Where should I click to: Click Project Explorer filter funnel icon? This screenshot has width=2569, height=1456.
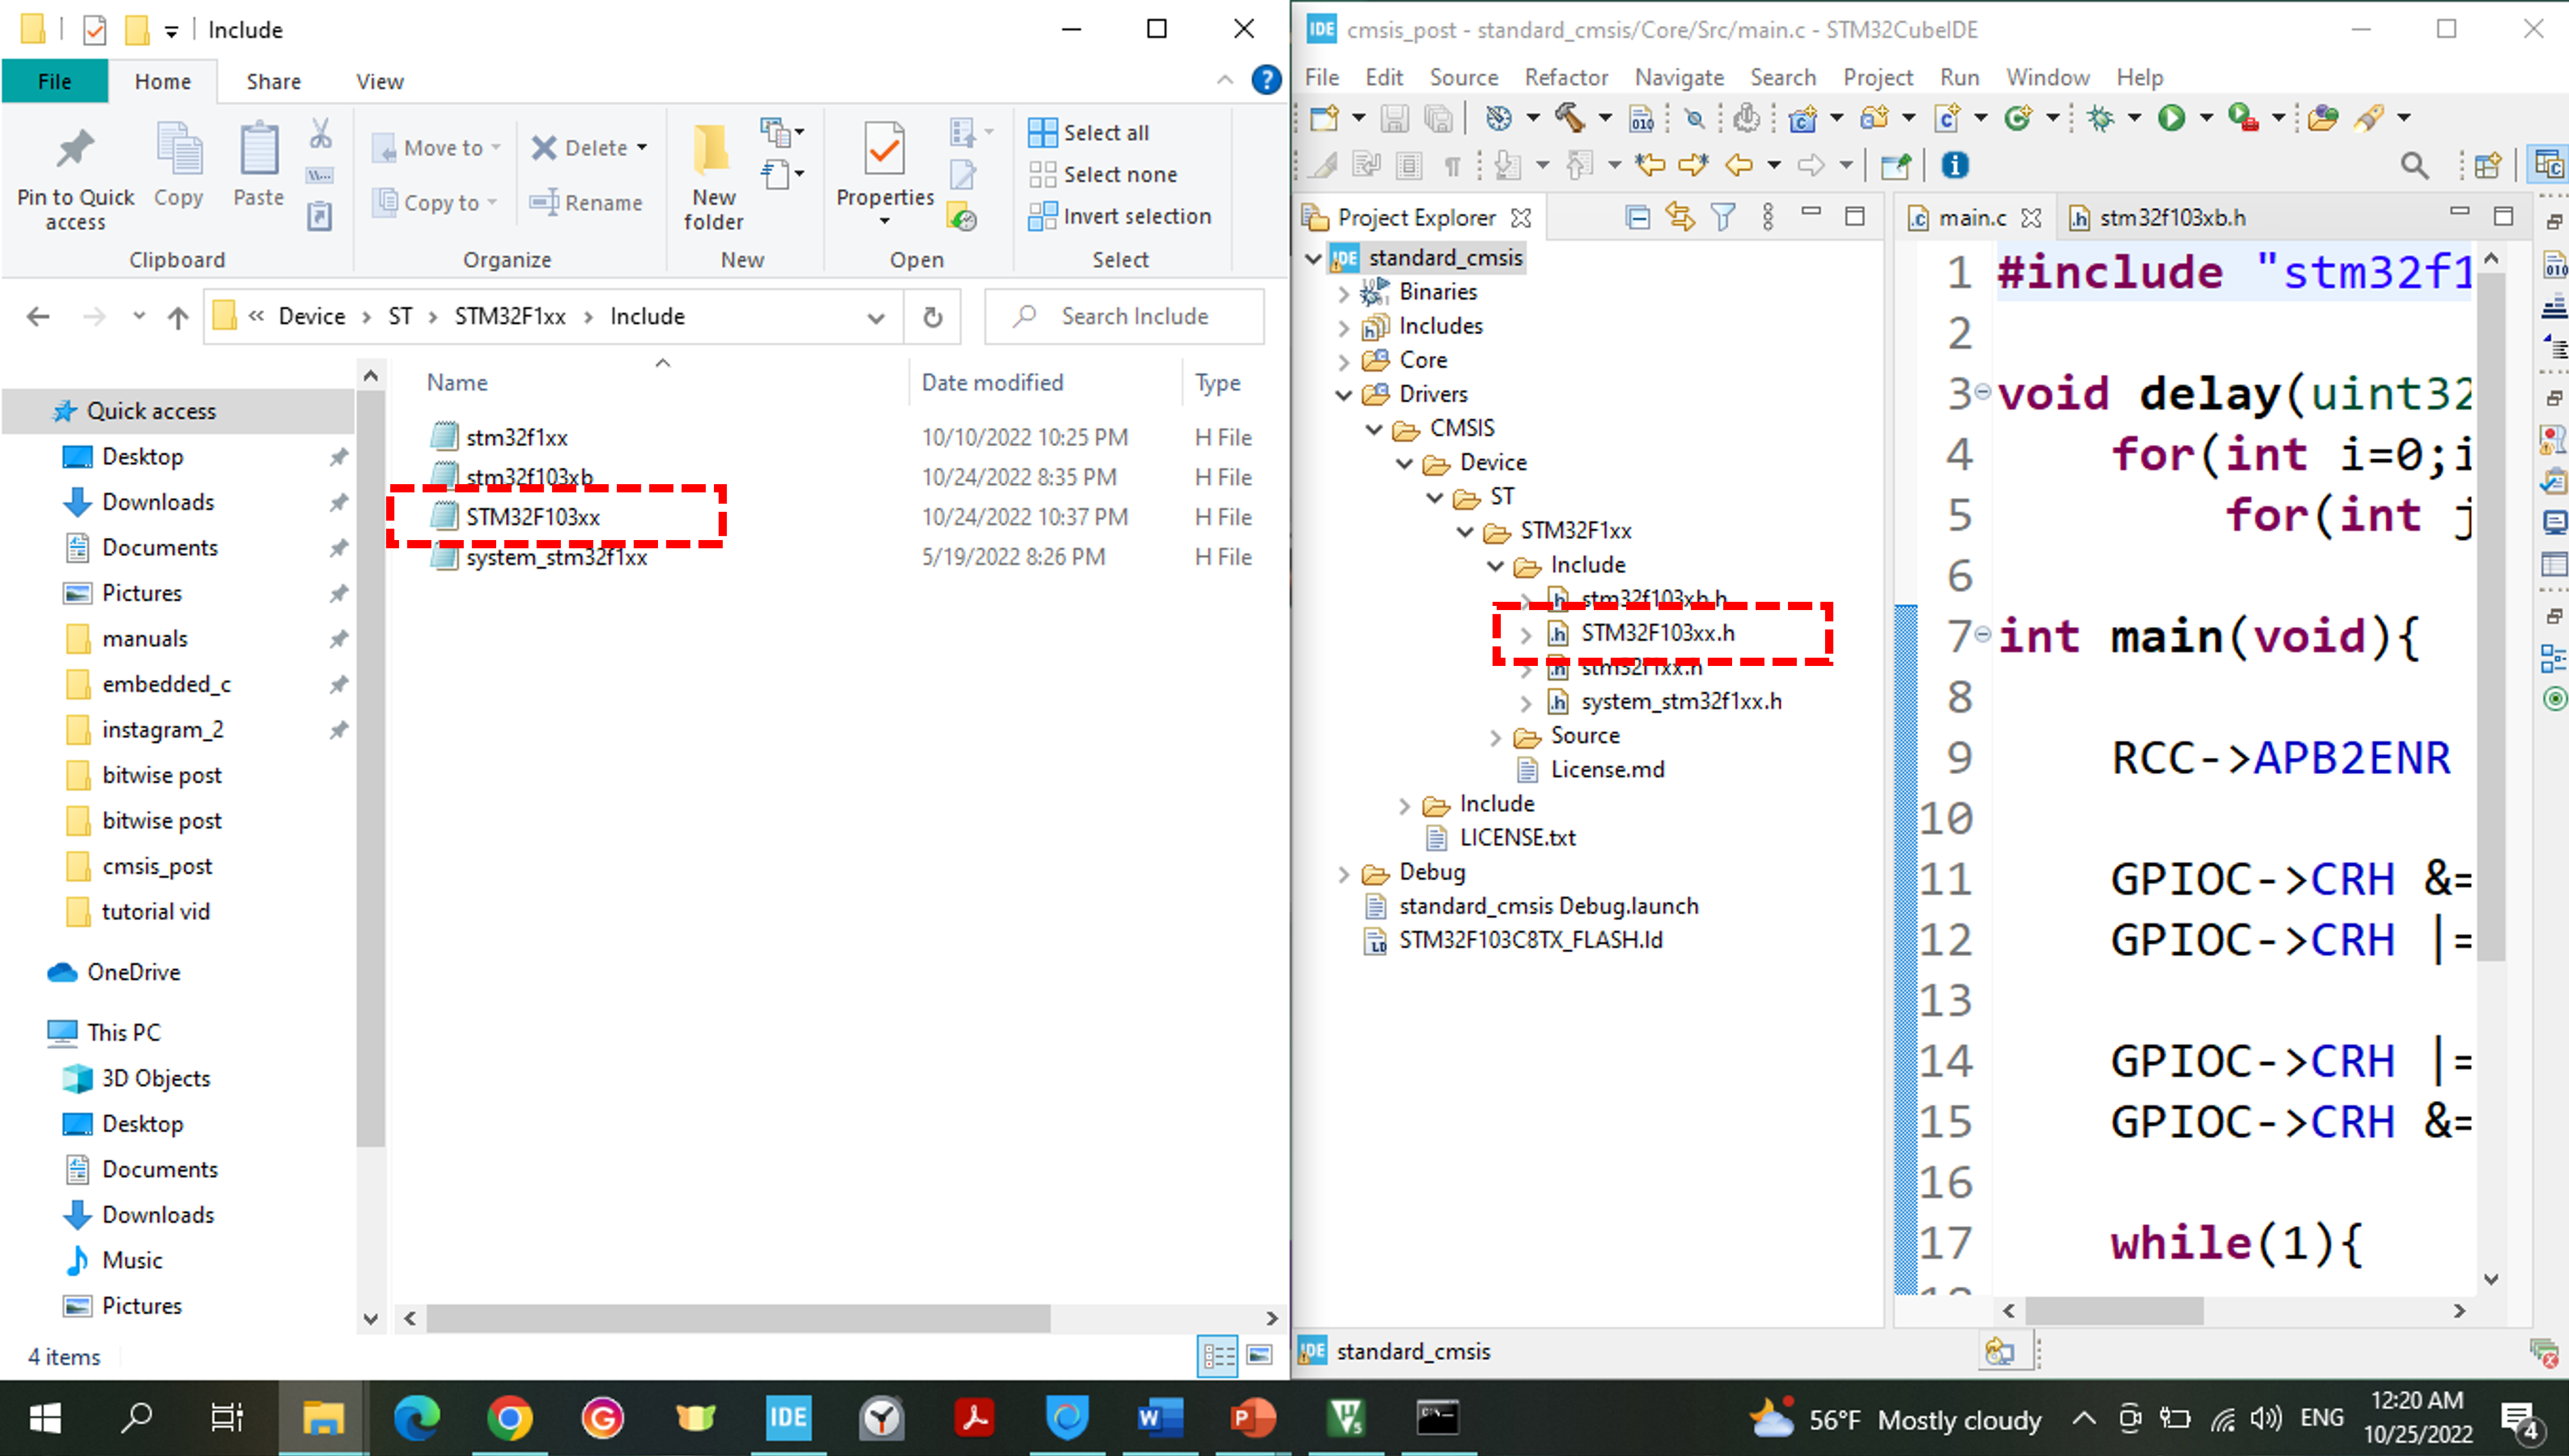coord(1723,217)
